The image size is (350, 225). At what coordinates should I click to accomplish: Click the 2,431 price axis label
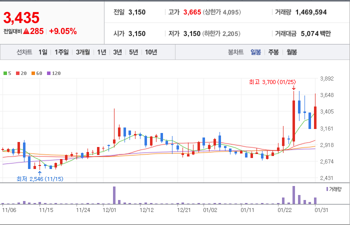327,178
